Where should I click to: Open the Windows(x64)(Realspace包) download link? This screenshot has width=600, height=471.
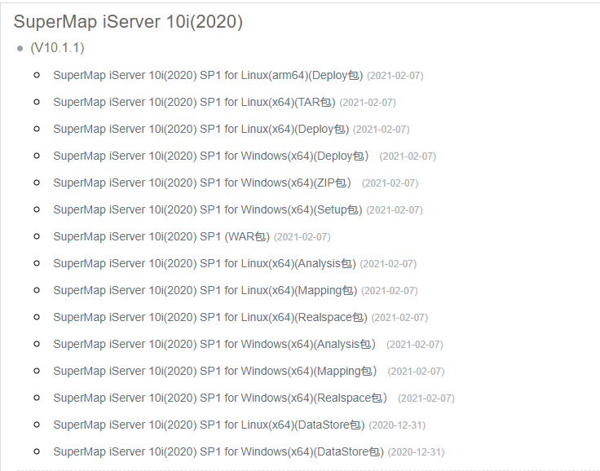pyautogui.click(x=220, y=398)
